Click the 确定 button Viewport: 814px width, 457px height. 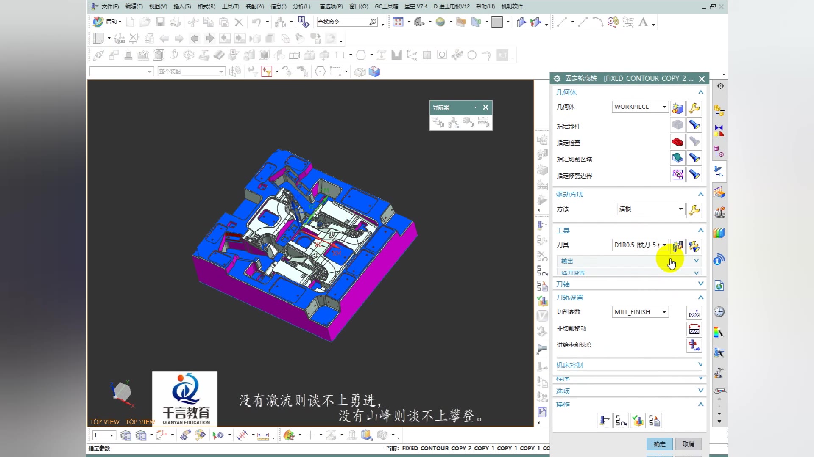click(x=659, y=444)
